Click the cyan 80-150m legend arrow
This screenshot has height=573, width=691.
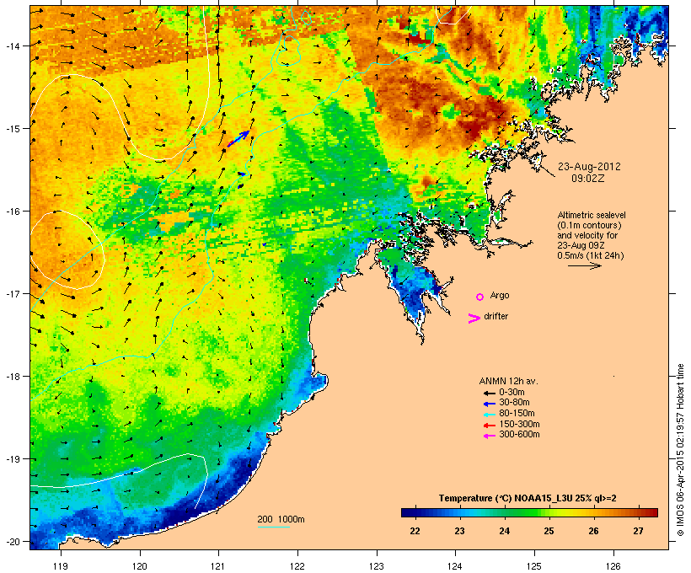[489, 415]
